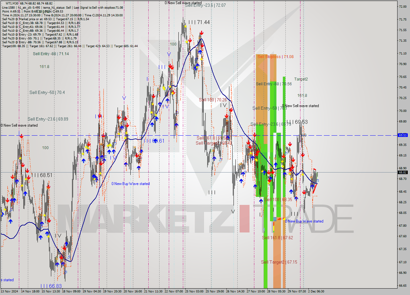Viewport: 410px width, 295px height.
Task: Click the 'Sell Entry -88 | 70.56' label
Action: tap(274, 84)
